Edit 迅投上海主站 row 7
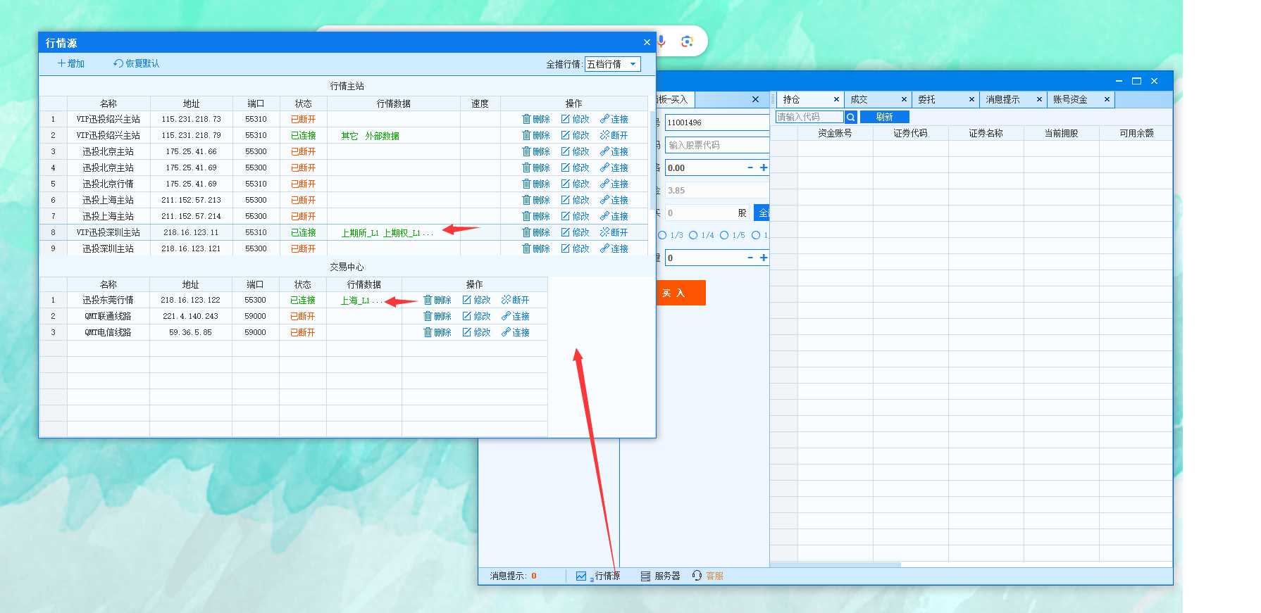The height and width of the screenshot is (613, 1261). (575, 216)
